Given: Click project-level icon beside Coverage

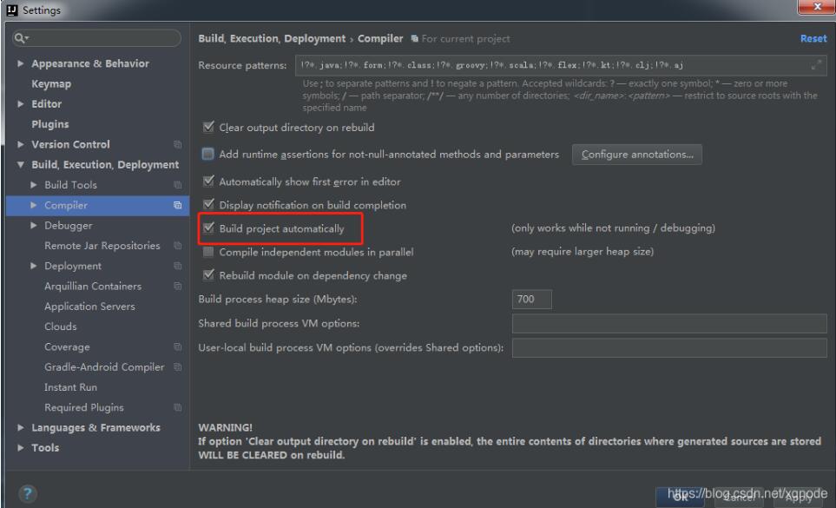Looking at the screenshot, I should click(x=178, y=347).
